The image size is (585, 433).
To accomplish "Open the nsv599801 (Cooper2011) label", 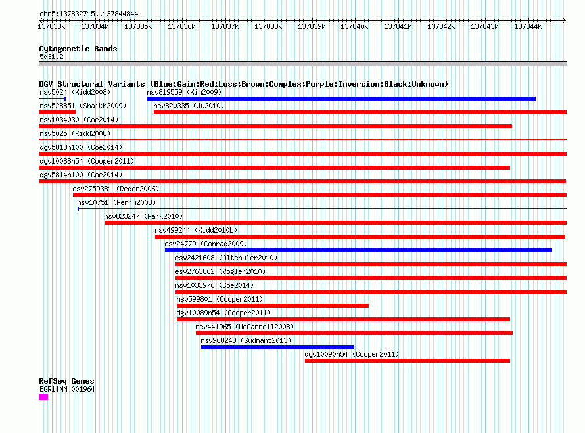I will [x=220, y=299].
